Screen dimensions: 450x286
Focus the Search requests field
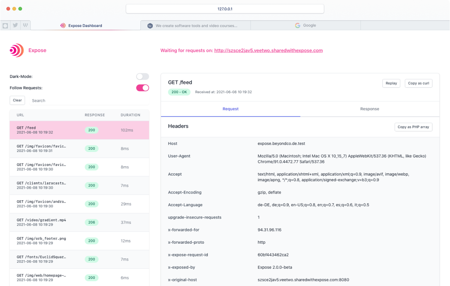click(x=89, y=100)
